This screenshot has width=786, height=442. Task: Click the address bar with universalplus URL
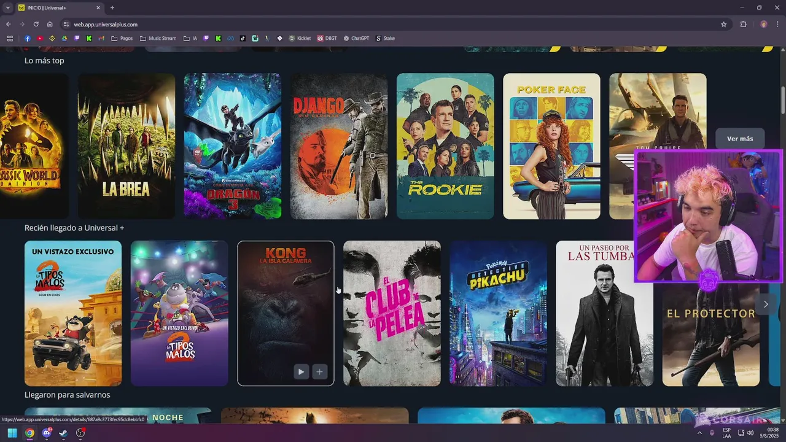click(x=393, y=25)
